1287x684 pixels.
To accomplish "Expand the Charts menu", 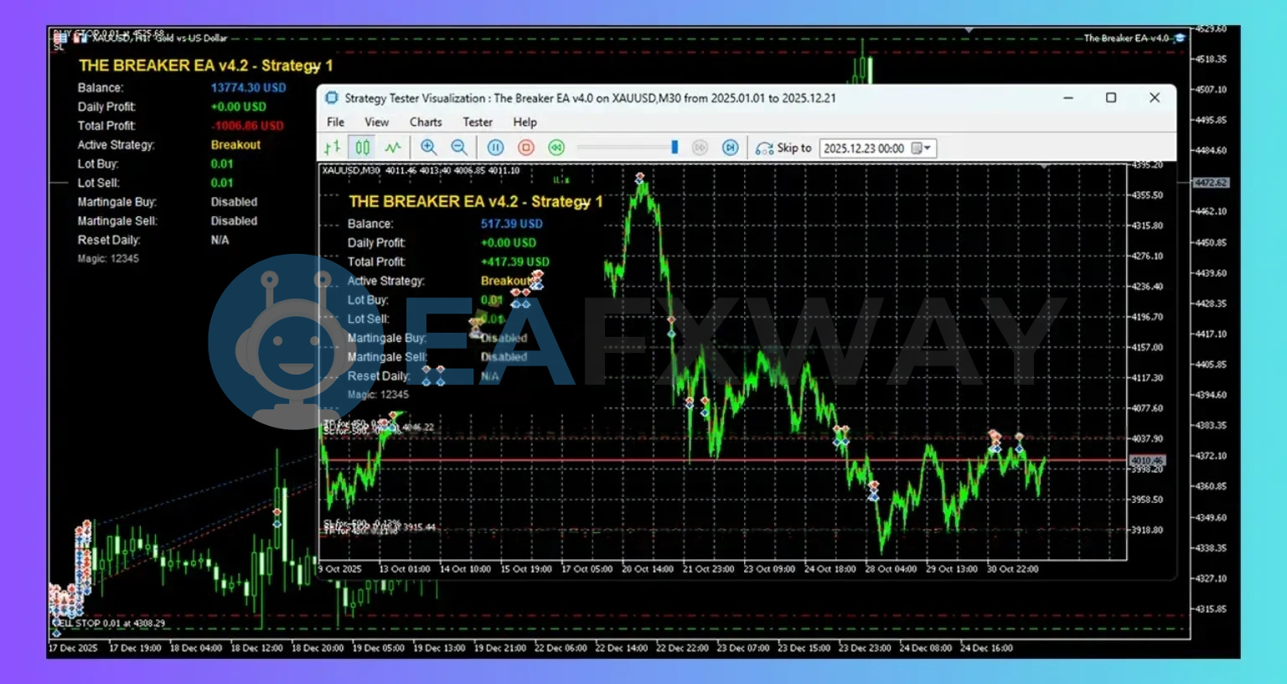I will pyautogui.click(x=426, y=122).
